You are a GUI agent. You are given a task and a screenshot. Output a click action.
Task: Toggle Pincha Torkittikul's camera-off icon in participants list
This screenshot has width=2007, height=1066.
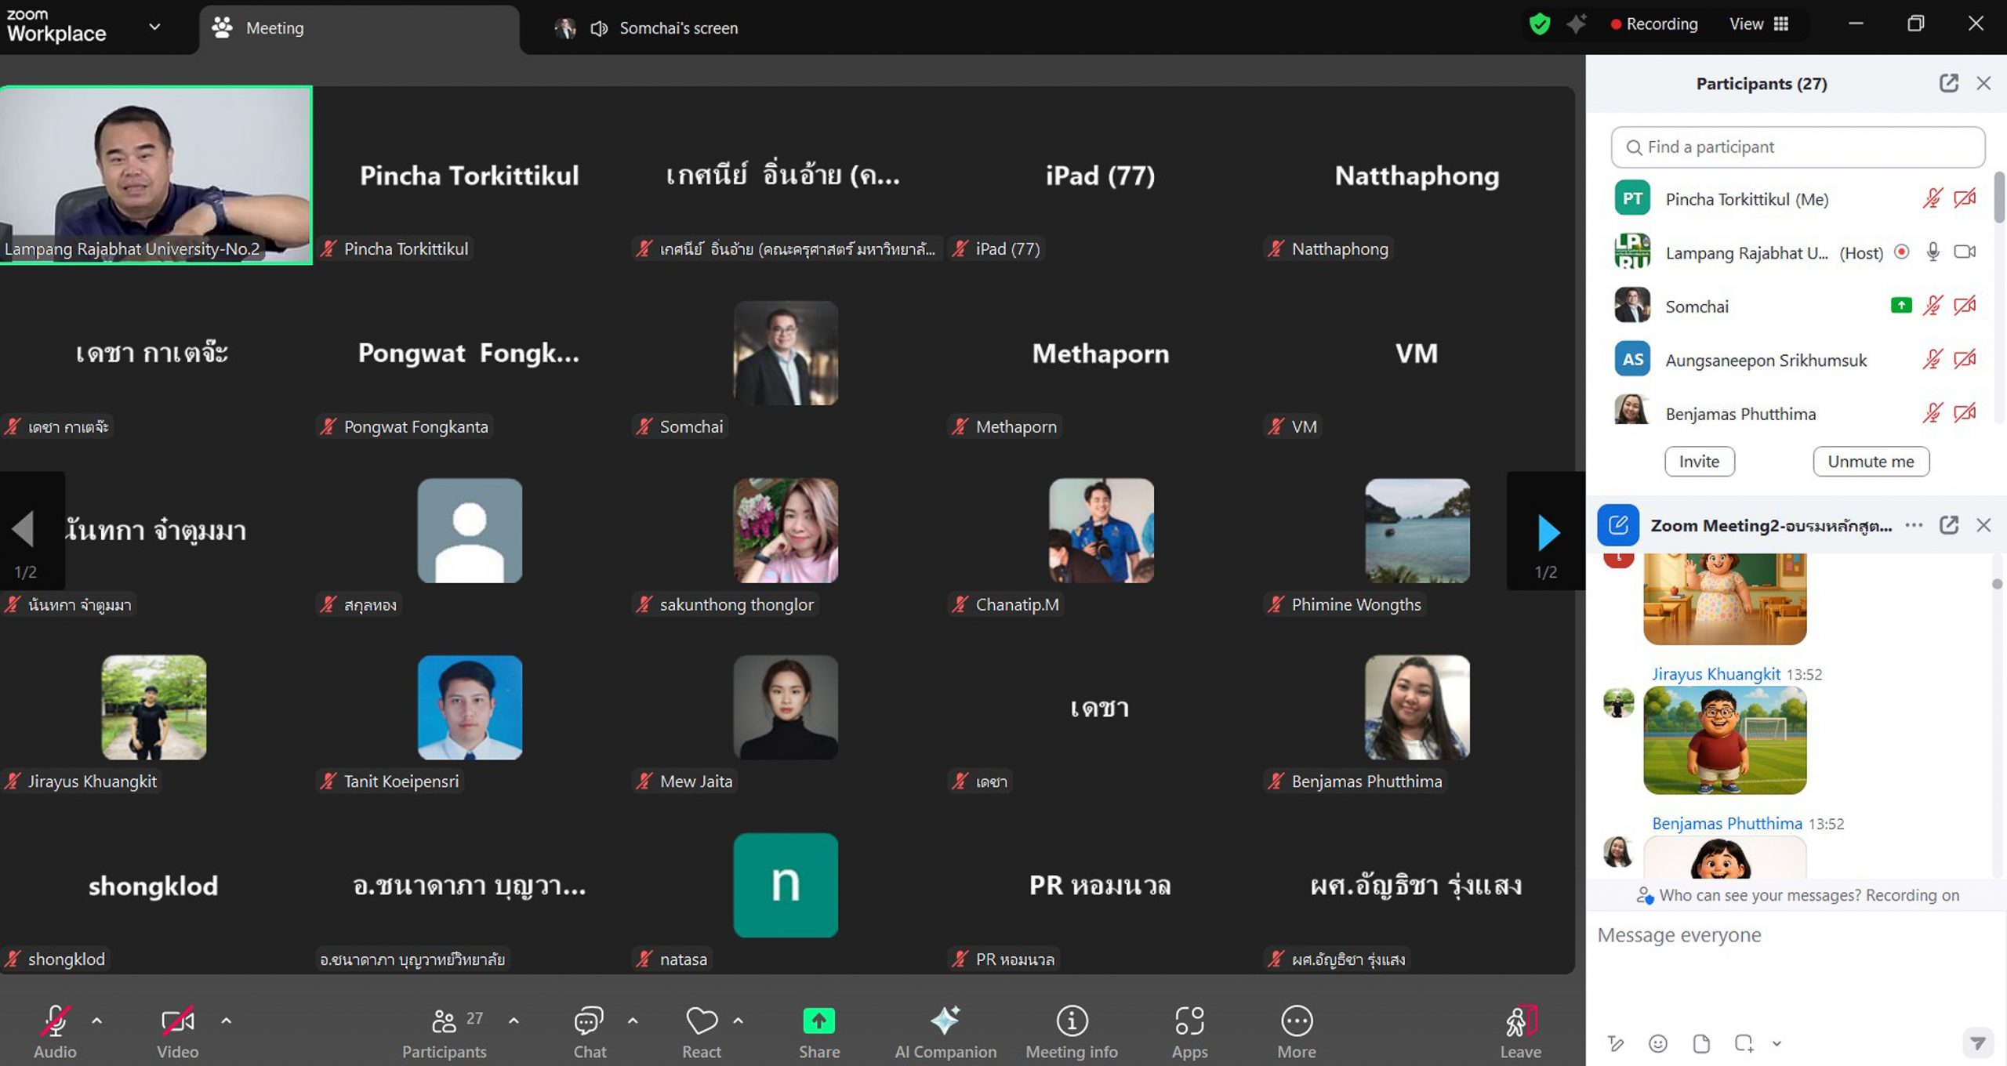pyautogui.click(x=1965, y=199)
